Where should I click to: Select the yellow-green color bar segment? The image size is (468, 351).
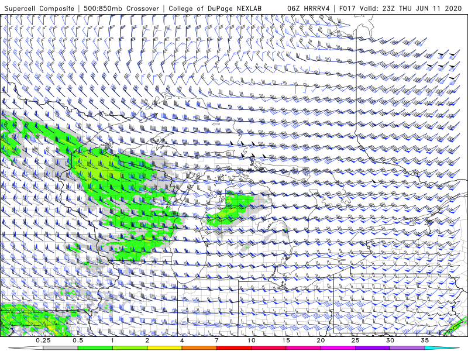[130, 348]
